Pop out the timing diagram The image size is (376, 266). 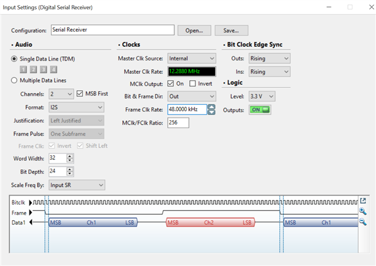point(363,201)
